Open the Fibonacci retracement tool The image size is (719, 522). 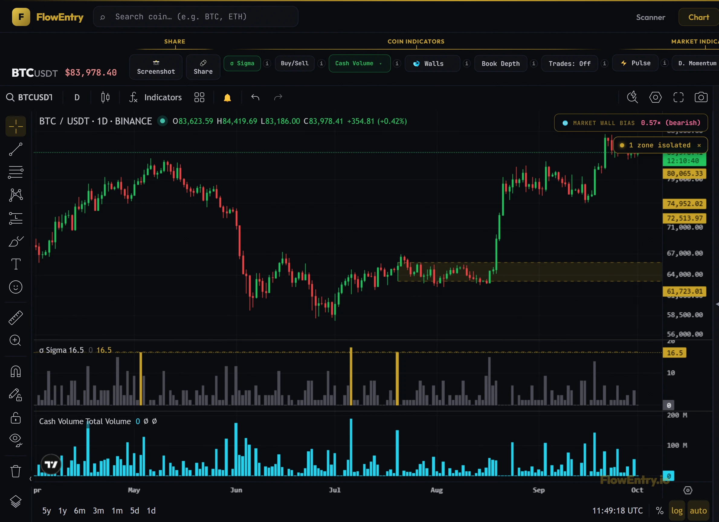click(15, 172)
